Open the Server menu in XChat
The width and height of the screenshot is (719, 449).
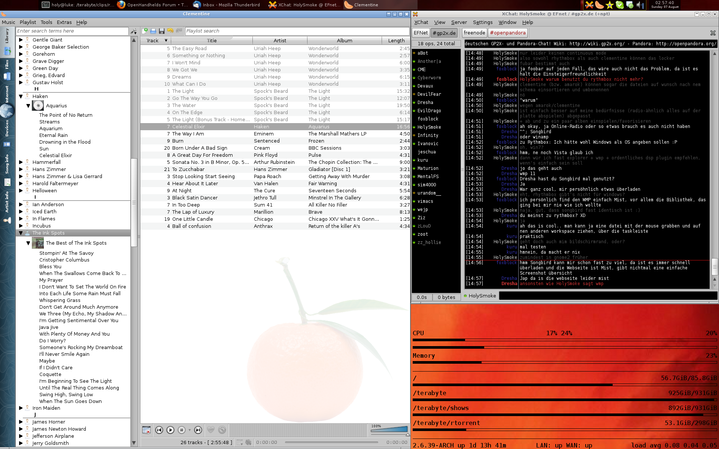[459, 22]
